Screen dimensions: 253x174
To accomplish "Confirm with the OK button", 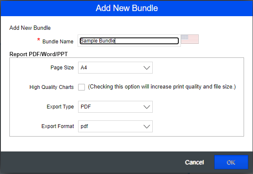I will (x=231, y=162).
